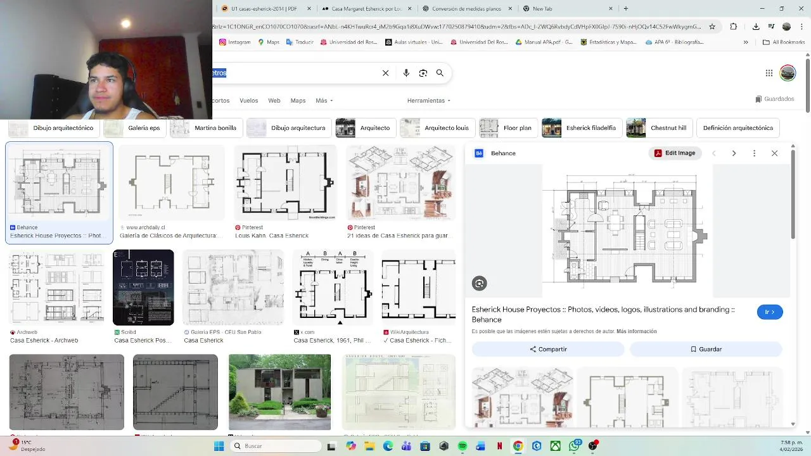
Task: Open Netflix from the taskbar
Action: [x=499, y=446]
